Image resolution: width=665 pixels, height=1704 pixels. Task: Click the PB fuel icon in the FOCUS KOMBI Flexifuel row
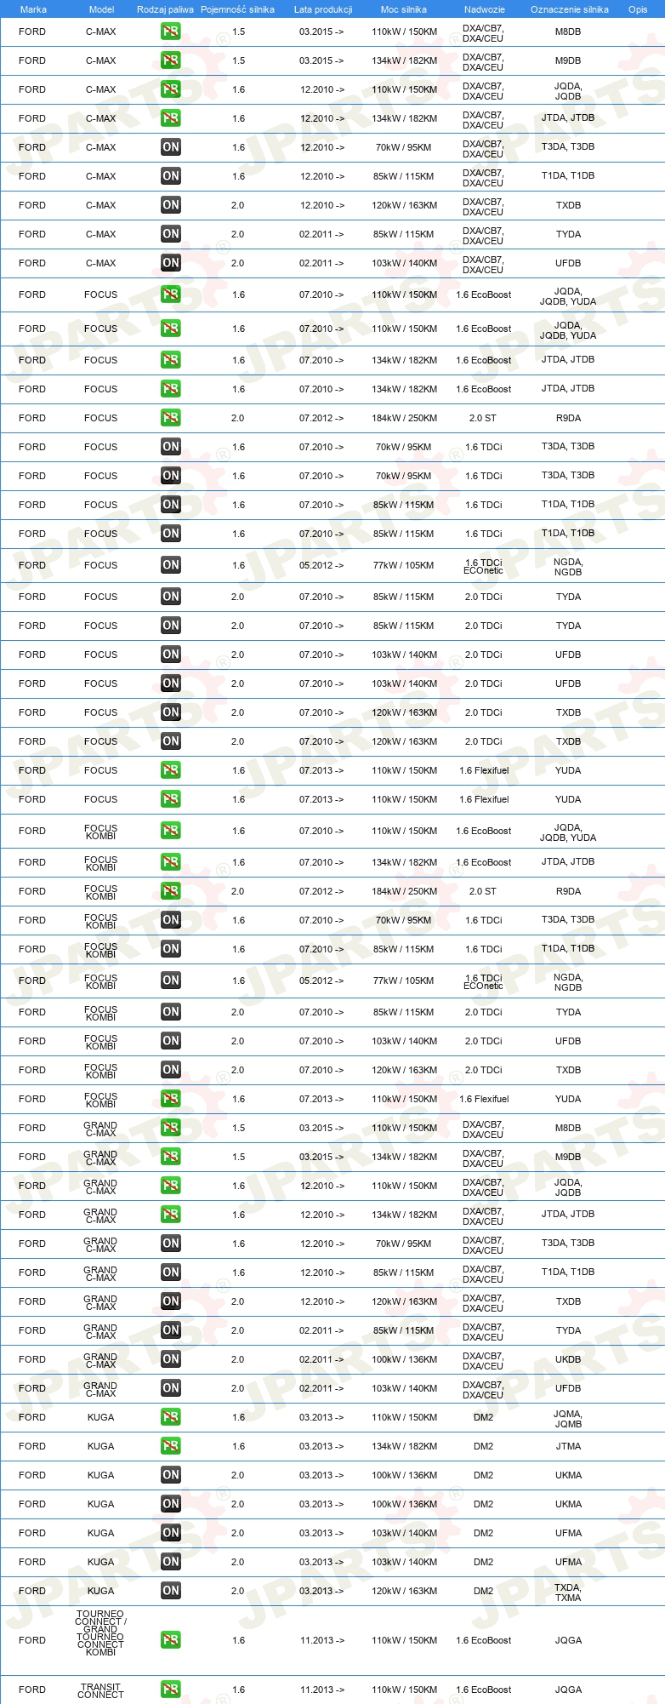[x=171, y=1099]
